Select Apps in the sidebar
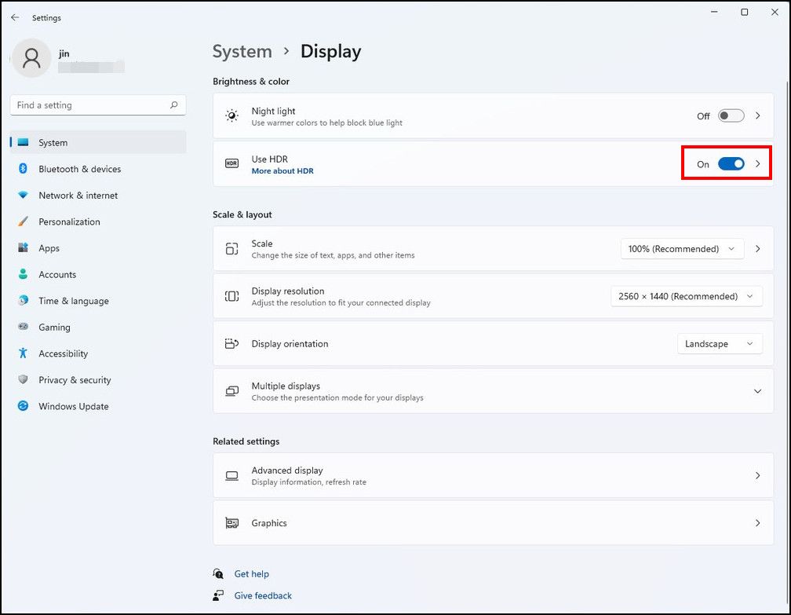The image size is (791, 615). 49,248
